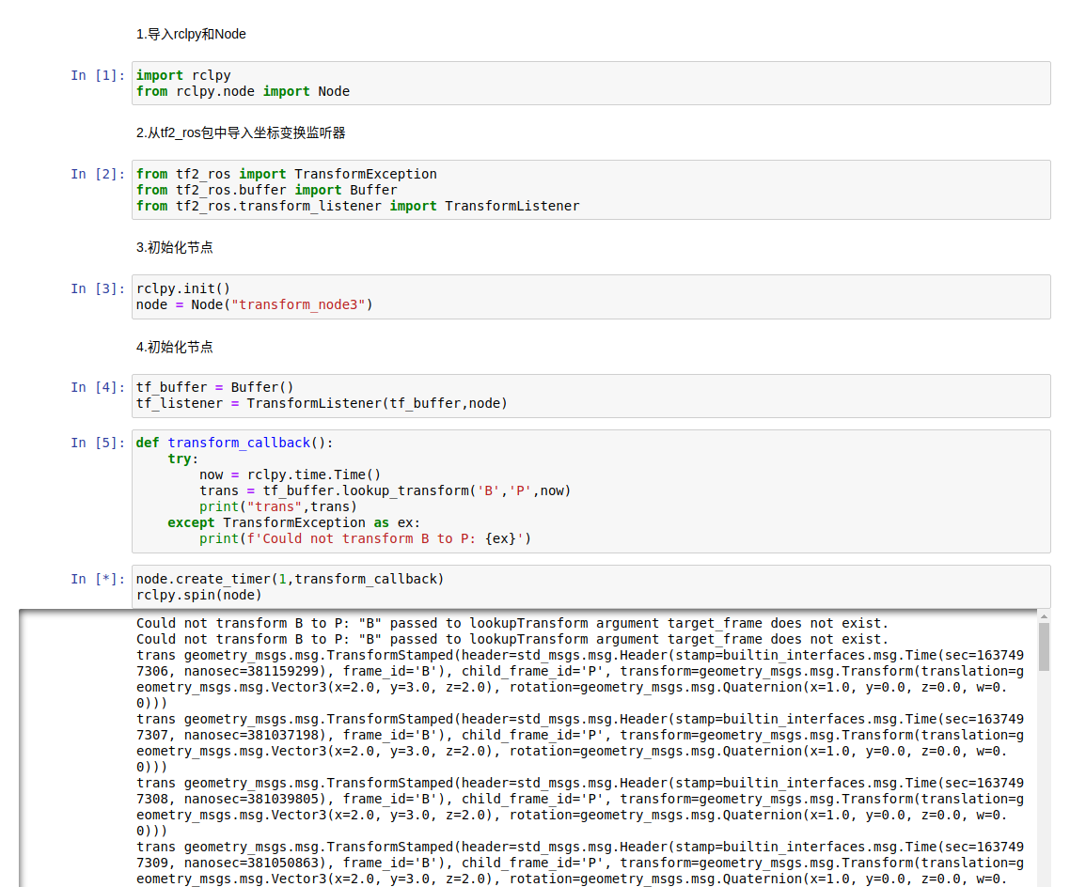Click the In [3] cell prompt
The height and width of the screenshot is (887, 1070).
(98, 288)
